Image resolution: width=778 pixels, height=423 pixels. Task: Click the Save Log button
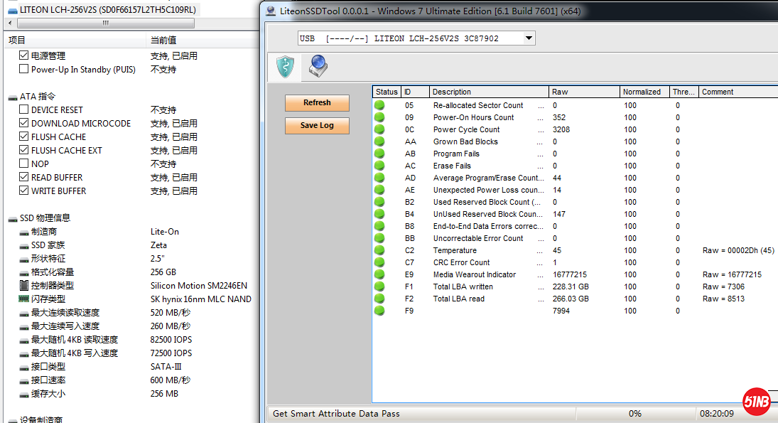pos(317,126)
